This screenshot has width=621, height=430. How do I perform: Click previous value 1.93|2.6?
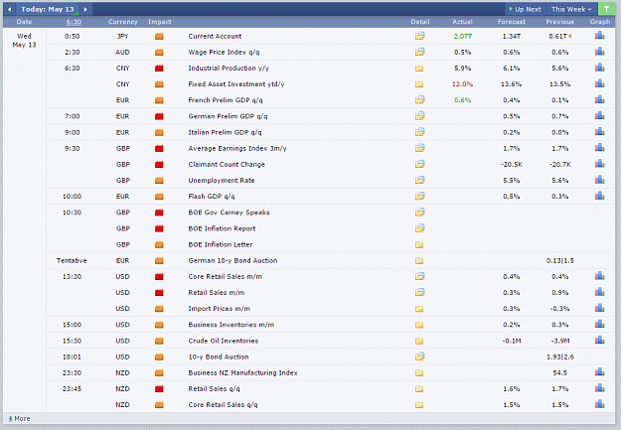point(560,357)
